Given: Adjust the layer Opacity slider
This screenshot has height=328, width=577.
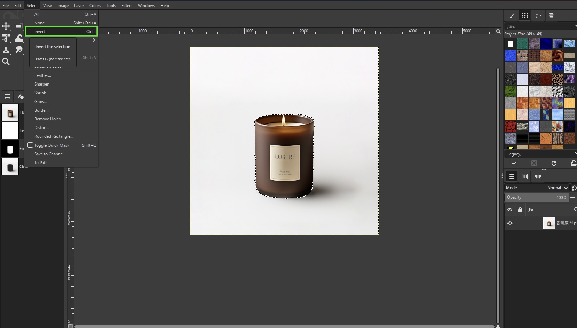Looking at the screenshot, I should [536, 197].
